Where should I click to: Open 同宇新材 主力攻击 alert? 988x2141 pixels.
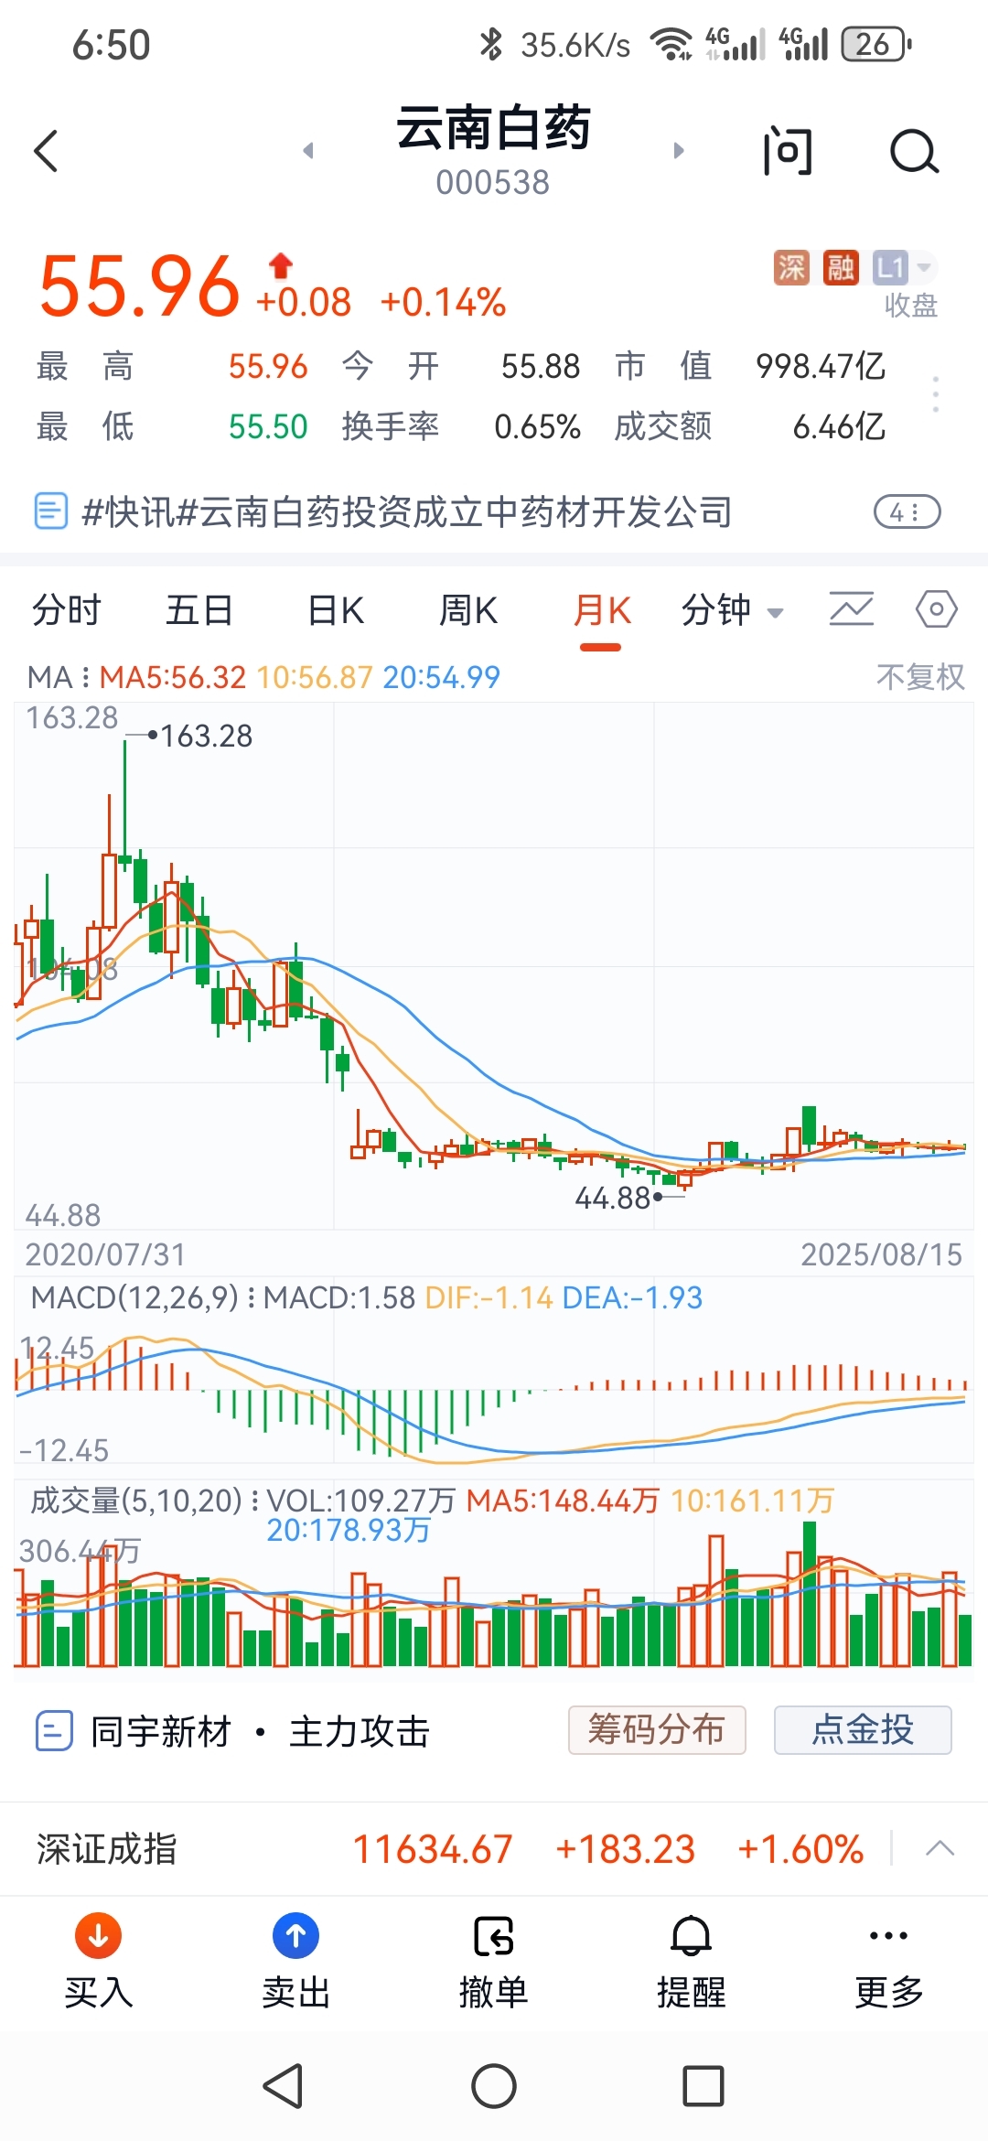260,1731
